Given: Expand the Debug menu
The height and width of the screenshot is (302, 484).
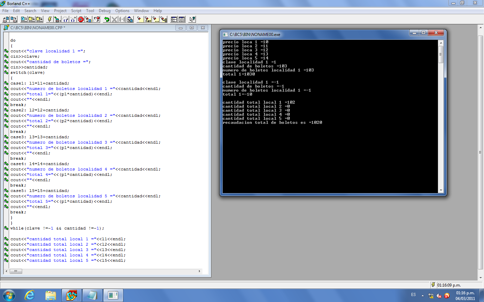Looking at the screenshot, I should coord(104,10).
